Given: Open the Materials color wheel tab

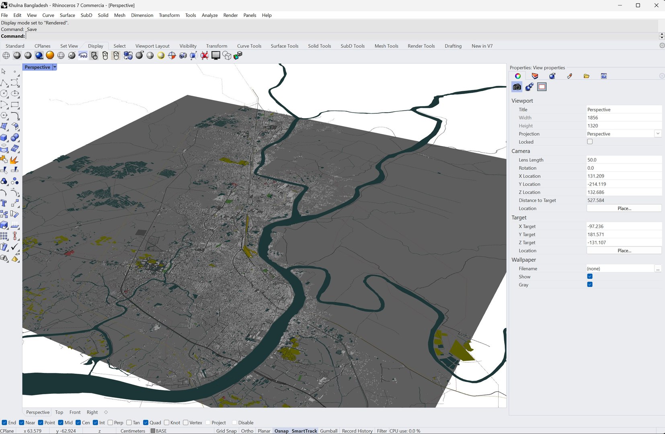Looking at the screenshot, I should pyautogui.click(x=518, y=76).
